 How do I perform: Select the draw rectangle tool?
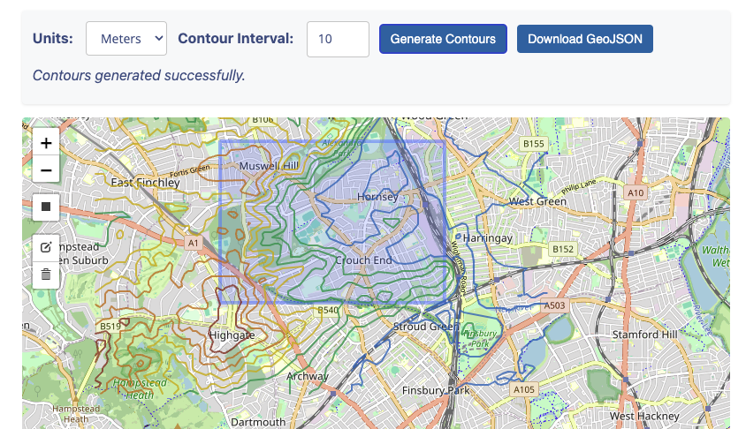pos(46,207)
